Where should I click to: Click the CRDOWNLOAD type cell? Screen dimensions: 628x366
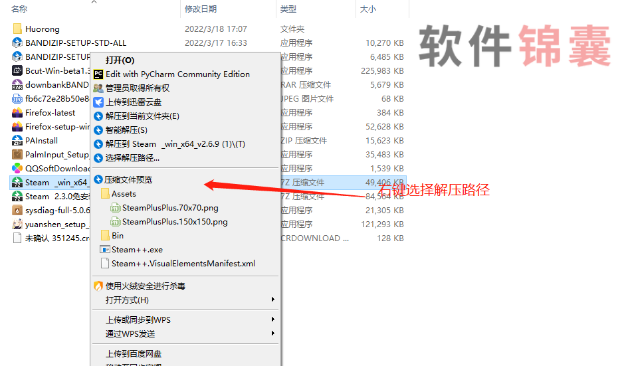tap(315, 238)
